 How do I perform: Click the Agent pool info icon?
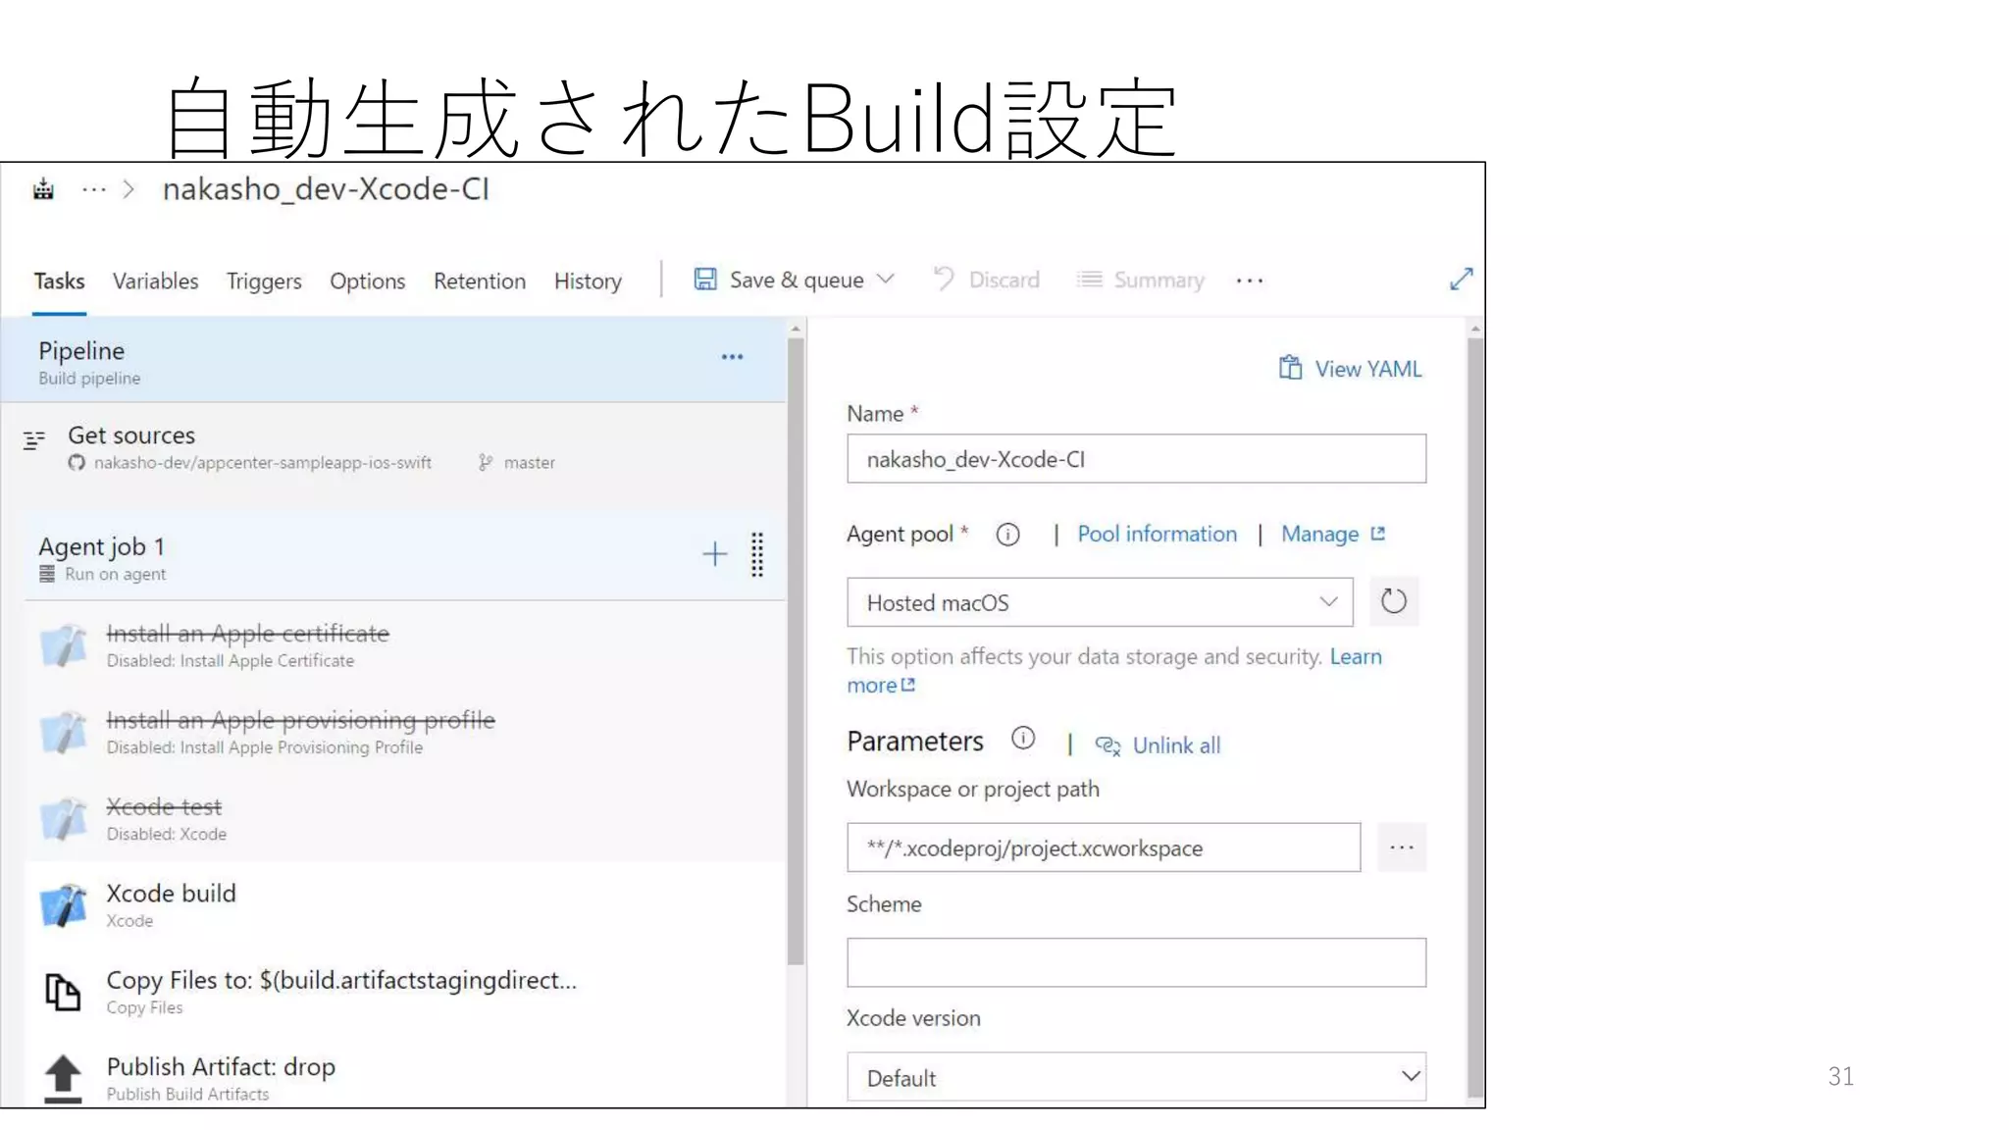click(x=1007, y=535)
